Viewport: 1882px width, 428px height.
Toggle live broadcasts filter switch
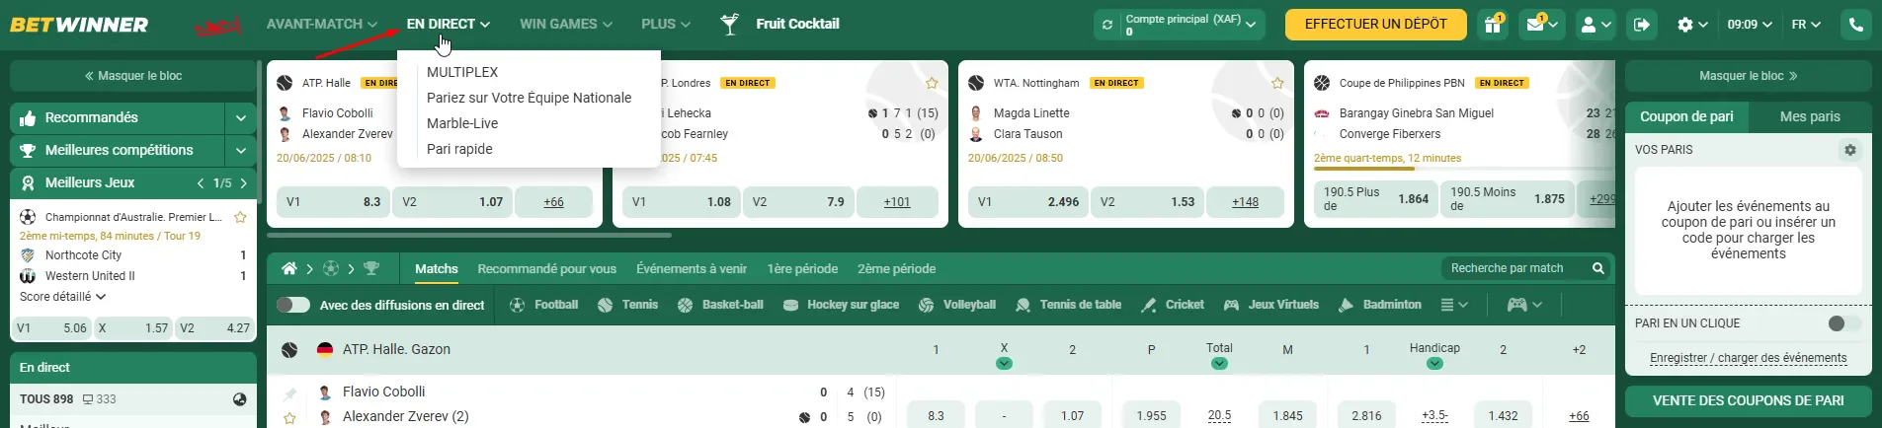[293, 305]
